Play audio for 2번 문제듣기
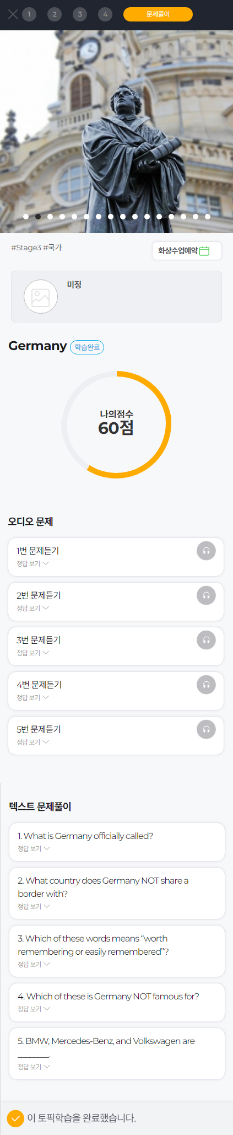The height and width of the screenshot is (1135, 233). click(x=206, y=595)
